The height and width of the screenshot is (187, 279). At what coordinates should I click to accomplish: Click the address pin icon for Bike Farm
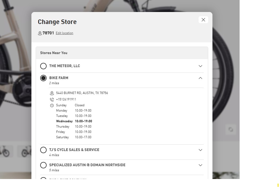pos(52,93)
